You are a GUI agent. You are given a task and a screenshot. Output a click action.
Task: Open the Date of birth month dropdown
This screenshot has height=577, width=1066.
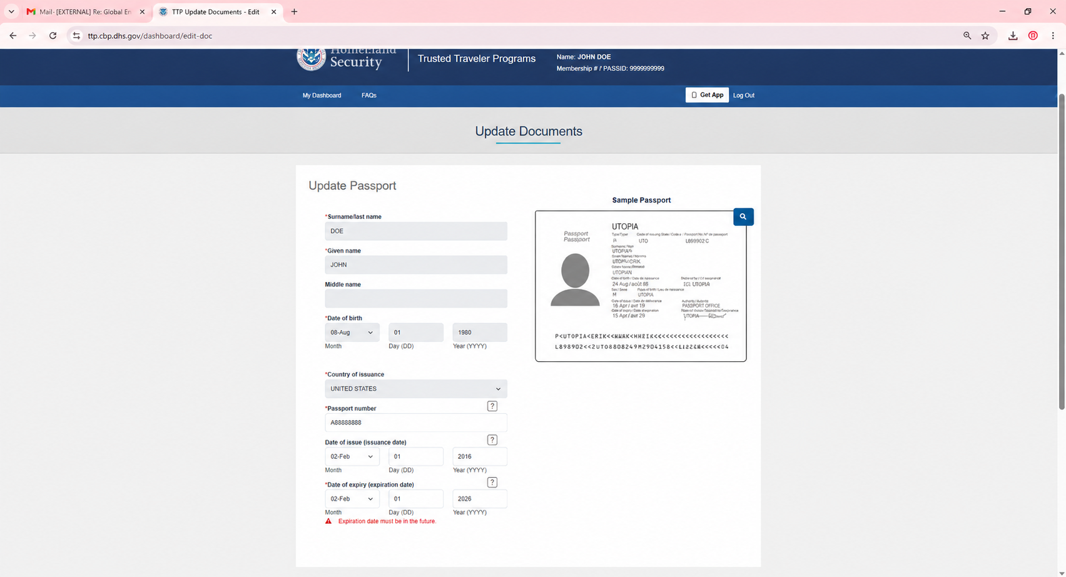352,333
